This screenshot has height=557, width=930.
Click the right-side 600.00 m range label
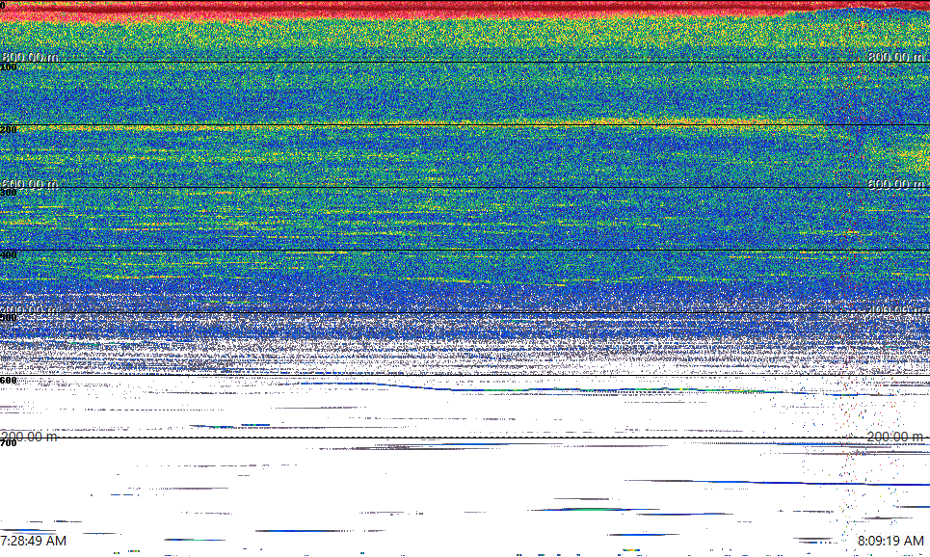[x=895, y=184]
